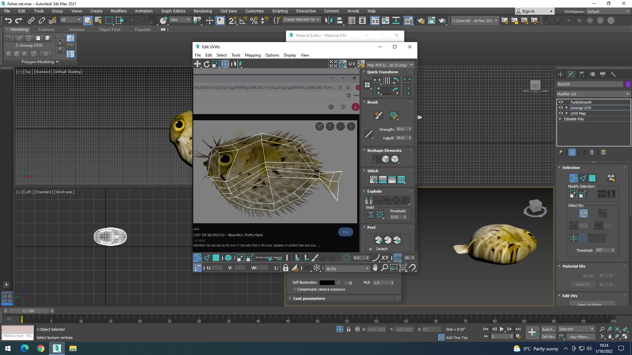Expand the Editable Poly stack entry
Screen dimensions: 632x355
tap(560, 119)
